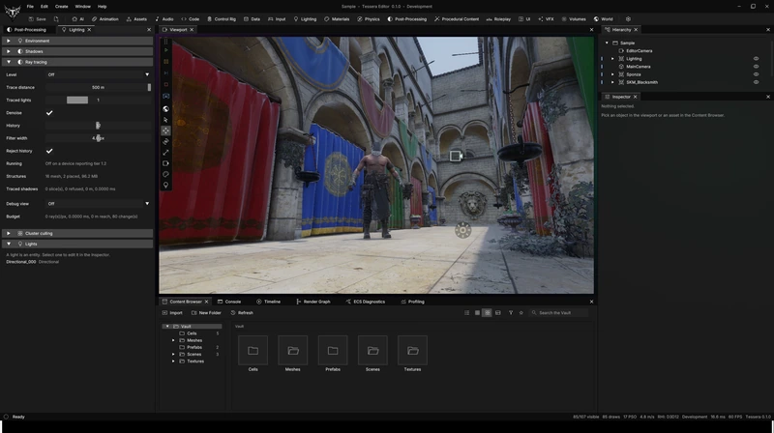Viewport: 774px width, 433px height.
Task: Open the filter funnel in Content Browser
Action: 511,312
